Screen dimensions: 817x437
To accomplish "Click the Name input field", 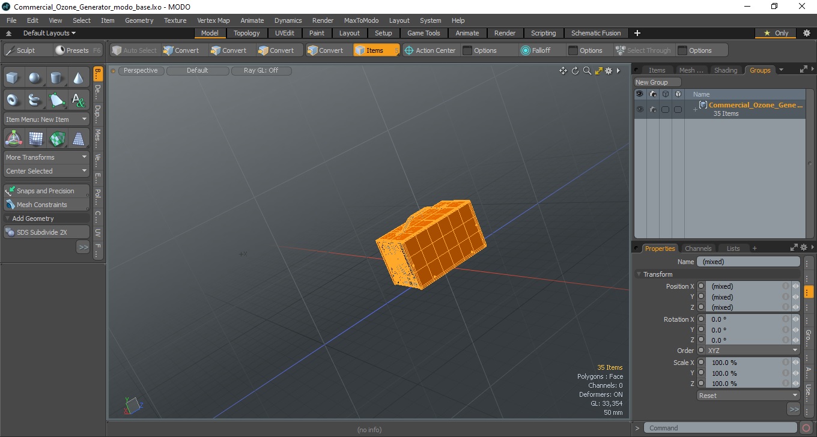I will tap(748, 262).
